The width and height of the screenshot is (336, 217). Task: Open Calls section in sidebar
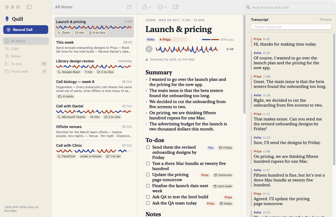point(26,49)
